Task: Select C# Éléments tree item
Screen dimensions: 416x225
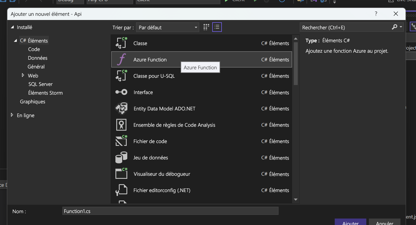Action: coord(34,41)
